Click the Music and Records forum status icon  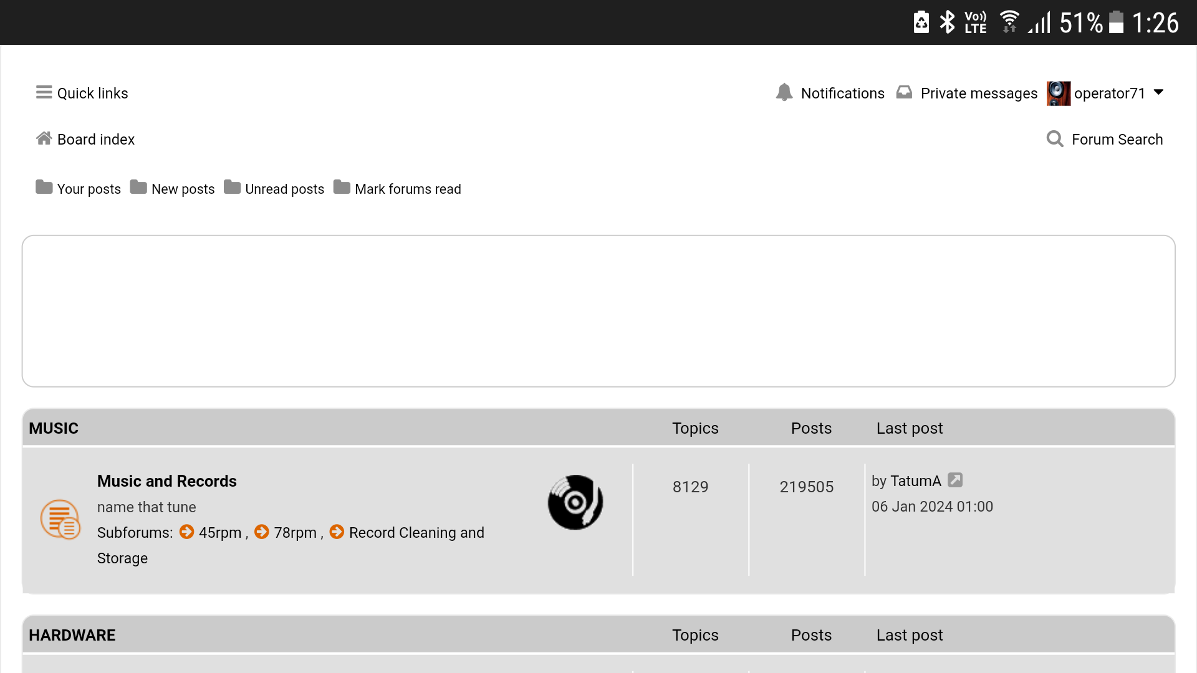[60, 519]
